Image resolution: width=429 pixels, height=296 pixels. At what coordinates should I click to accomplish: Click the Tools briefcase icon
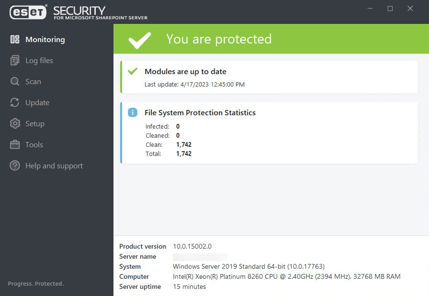point(15,144)
